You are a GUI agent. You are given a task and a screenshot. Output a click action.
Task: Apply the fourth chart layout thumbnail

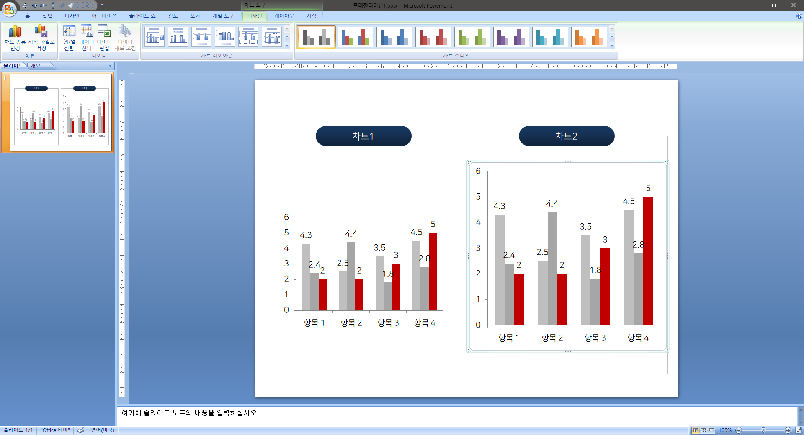click(x=225, y=37)
